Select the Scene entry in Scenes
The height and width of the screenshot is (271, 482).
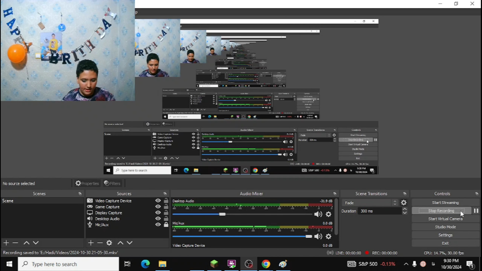8,201
